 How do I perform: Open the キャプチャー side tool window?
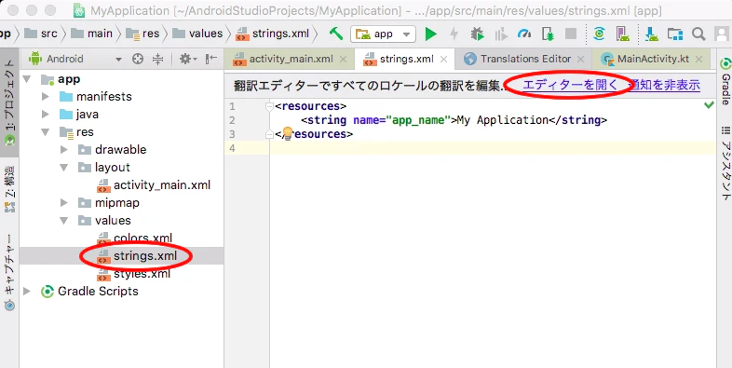pos(10,272)
